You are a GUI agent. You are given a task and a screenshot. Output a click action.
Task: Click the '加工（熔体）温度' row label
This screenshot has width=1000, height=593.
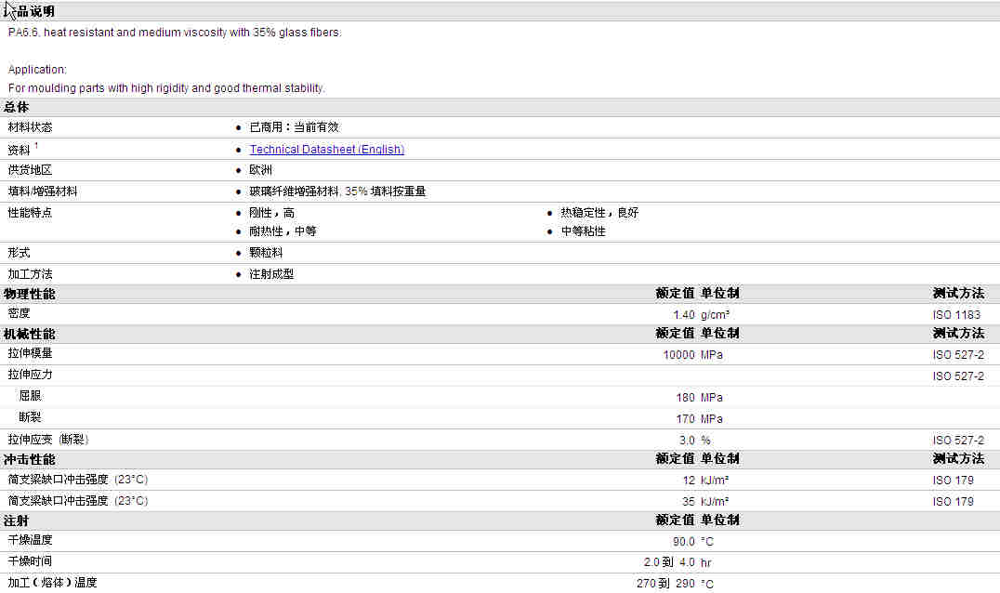[x=52, y=583]
